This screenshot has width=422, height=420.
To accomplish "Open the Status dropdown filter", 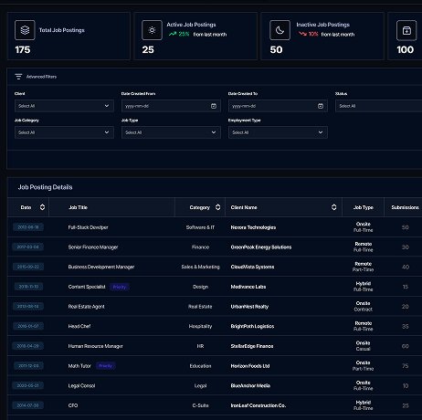I will (378, 106).
